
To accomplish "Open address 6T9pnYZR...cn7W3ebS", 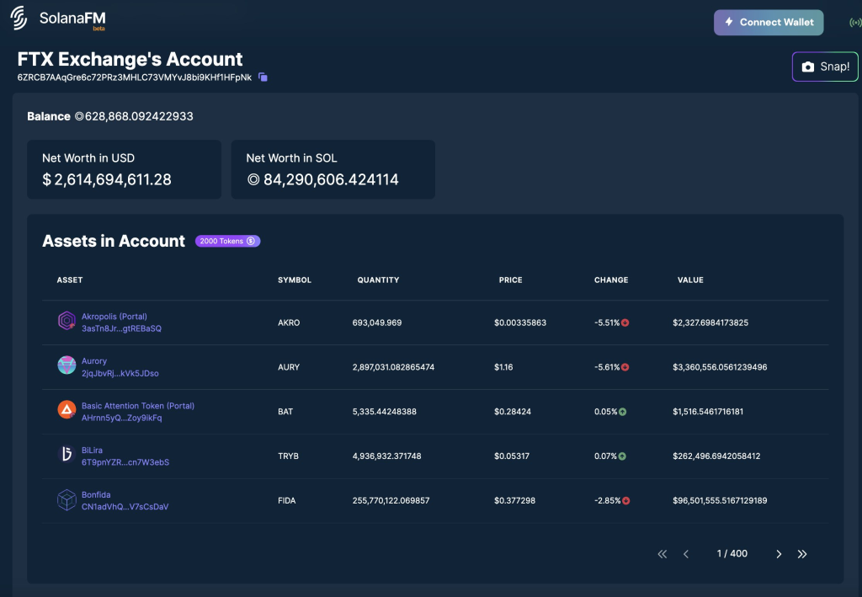I will [125, 462].
